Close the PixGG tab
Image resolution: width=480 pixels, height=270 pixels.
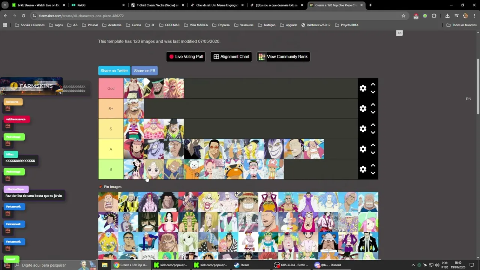(123, 5)
